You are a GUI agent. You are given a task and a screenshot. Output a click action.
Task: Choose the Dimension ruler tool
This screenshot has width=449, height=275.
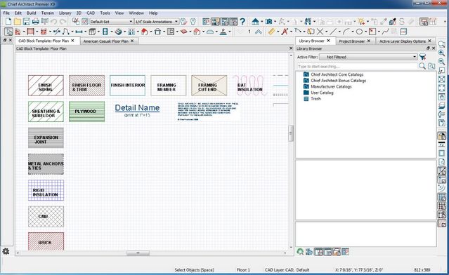(x=271, y=32)
